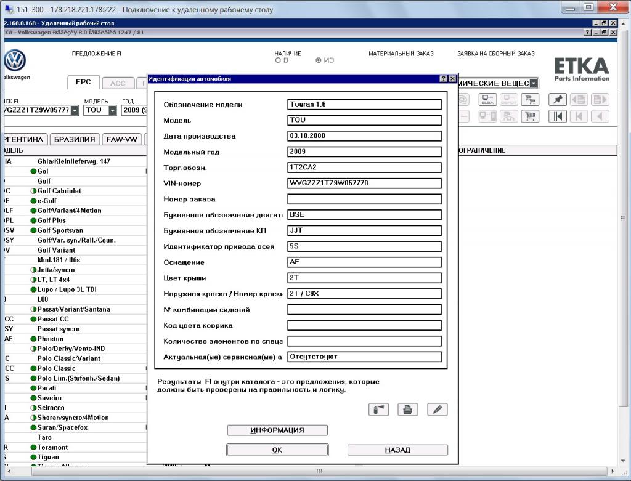Viewport: 631px width, 481px height.
Task: Click the greyed DEPOT toolbar icon
Action: [508, 100]
